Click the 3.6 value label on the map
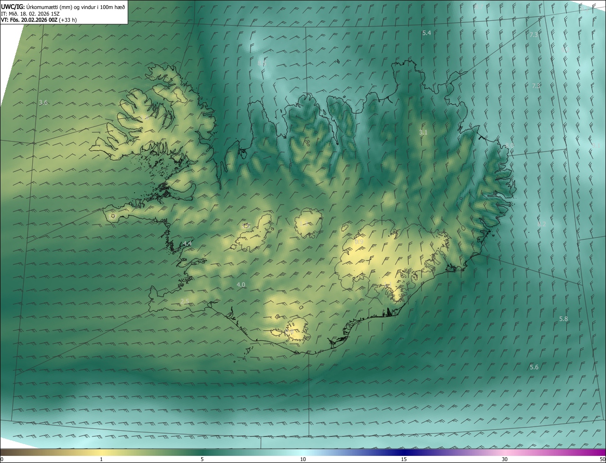 [43, 102]
